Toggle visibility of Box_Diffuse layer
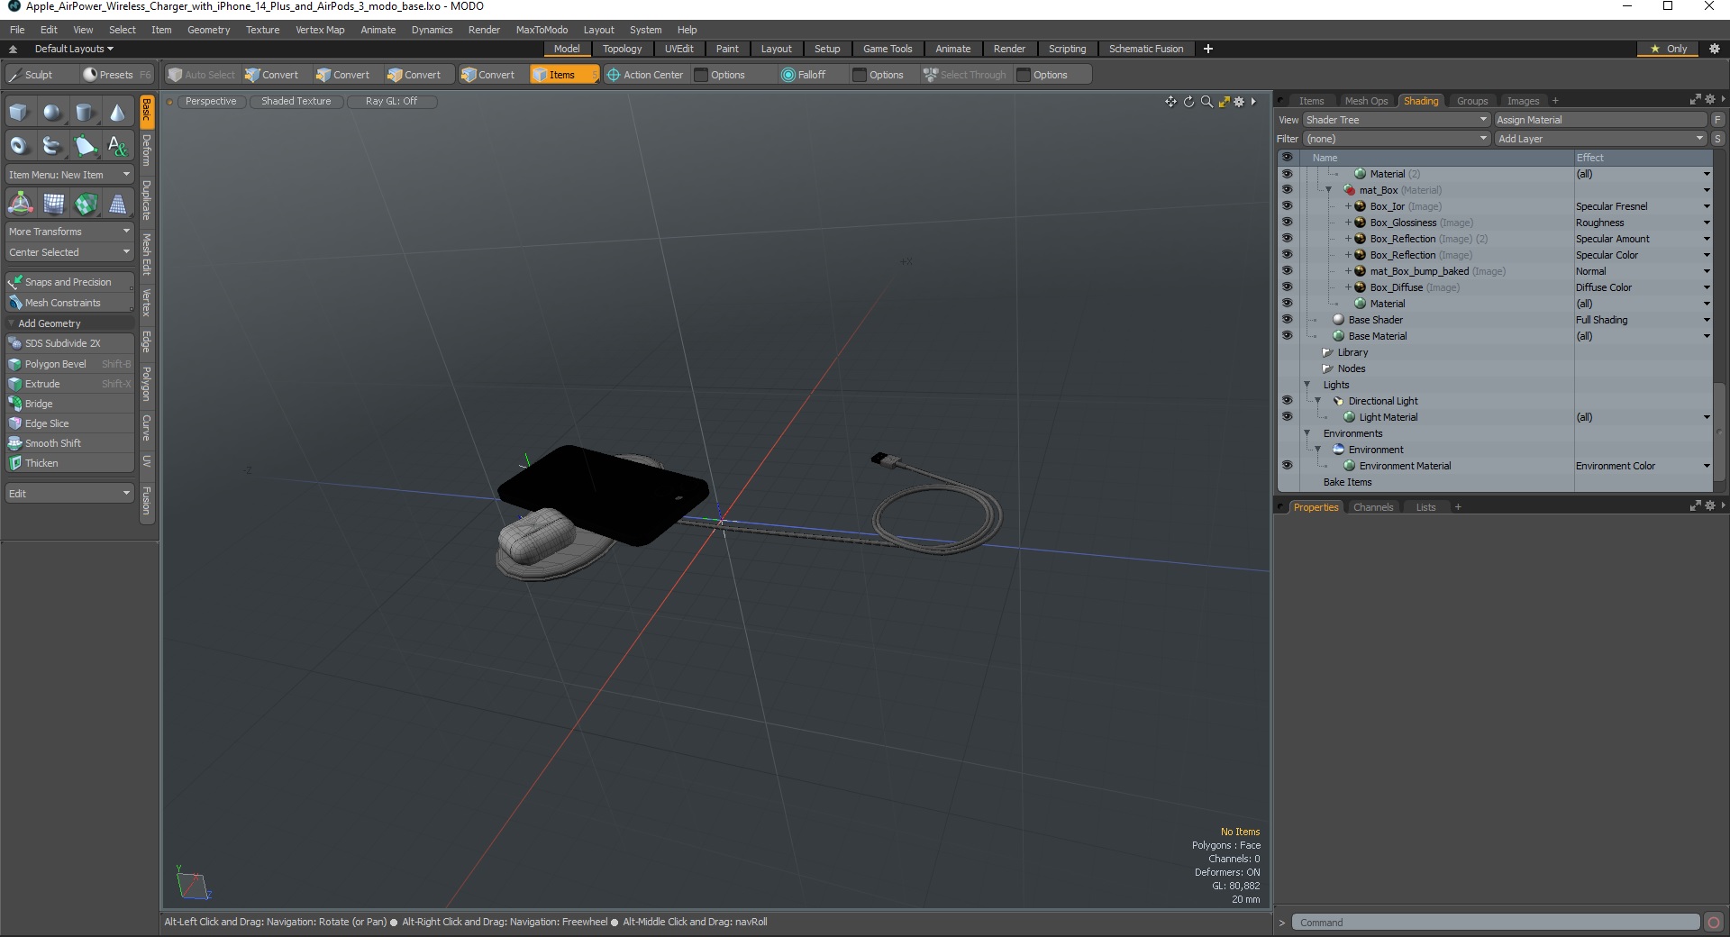 coord(1287,287)
